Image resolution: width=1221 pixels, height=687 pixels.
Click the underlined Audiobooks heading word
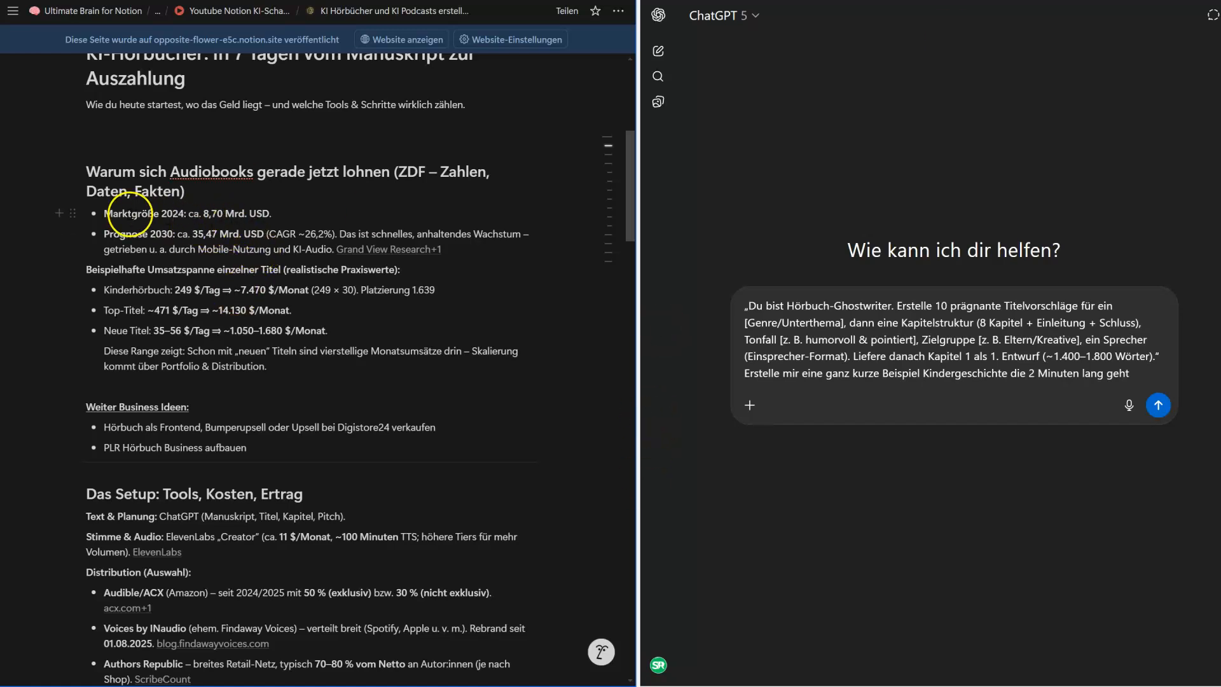pyautogui.click(x=211, y=172)
